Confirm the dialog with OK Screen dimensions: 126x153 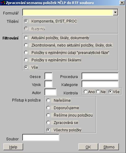tap(88, 147)
